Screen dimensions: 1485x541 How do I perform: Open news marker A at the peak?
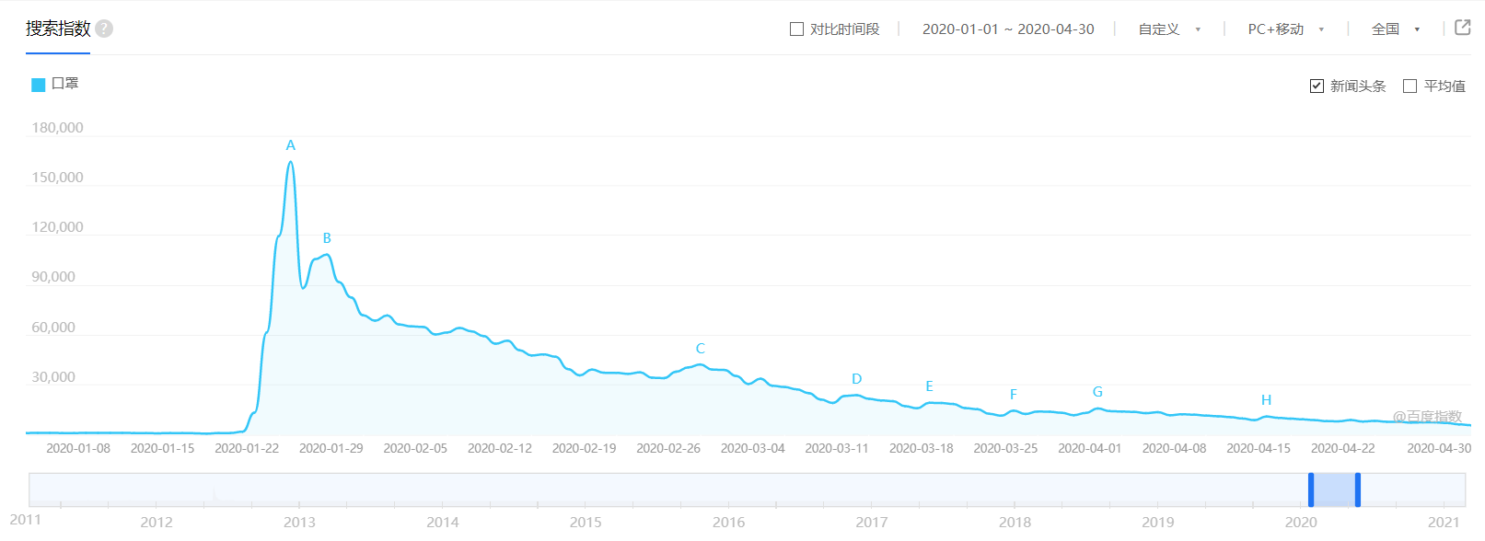pos(291,145)
